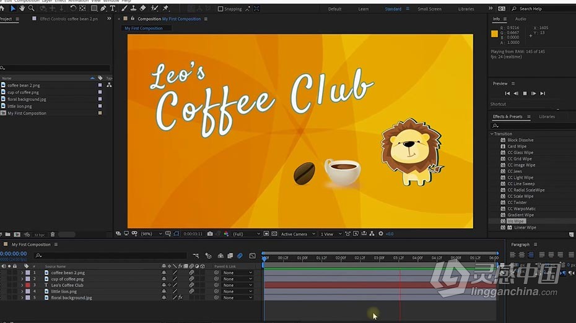This screenshot has width=576, height=323.
Task: Open the composition flowchart icon in viewer
Action: [x=372, y=234]
